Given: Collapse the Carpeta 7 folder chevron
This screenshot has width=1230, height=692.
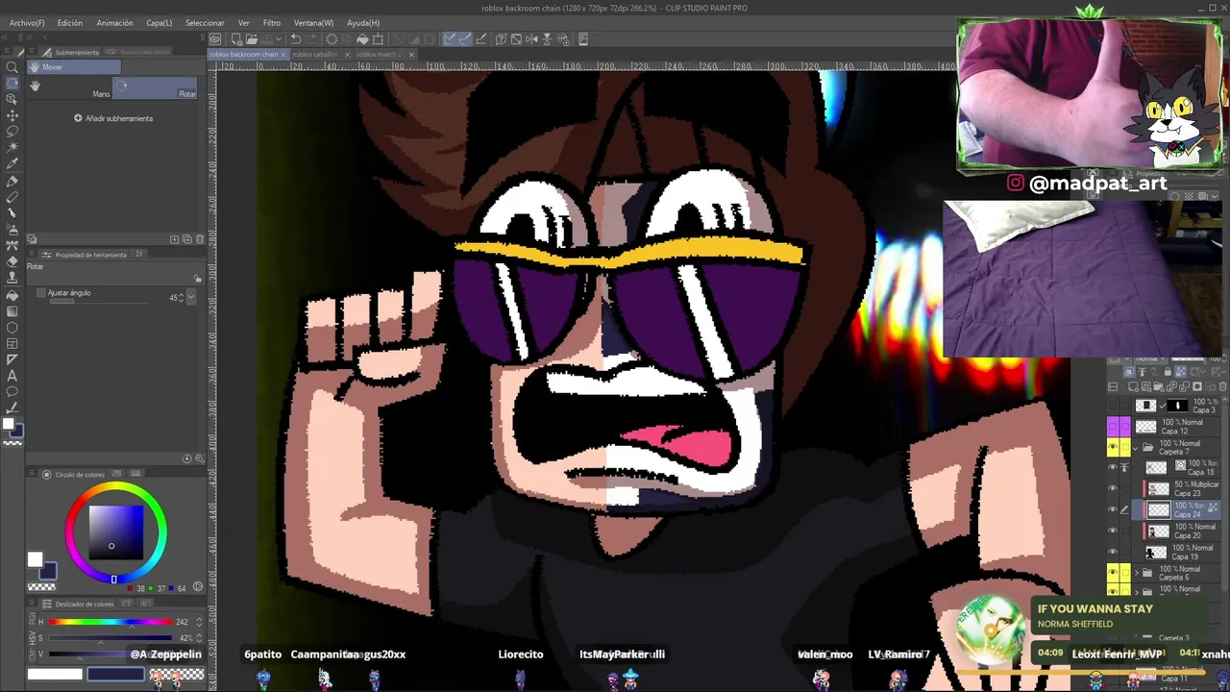Looking at the screenshot, I should click(1136, 448).
